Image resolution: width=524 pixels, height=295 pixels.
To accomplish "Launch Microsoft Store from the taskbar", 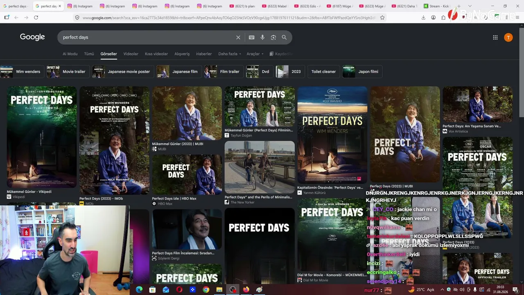I will (x=152, y=290).
